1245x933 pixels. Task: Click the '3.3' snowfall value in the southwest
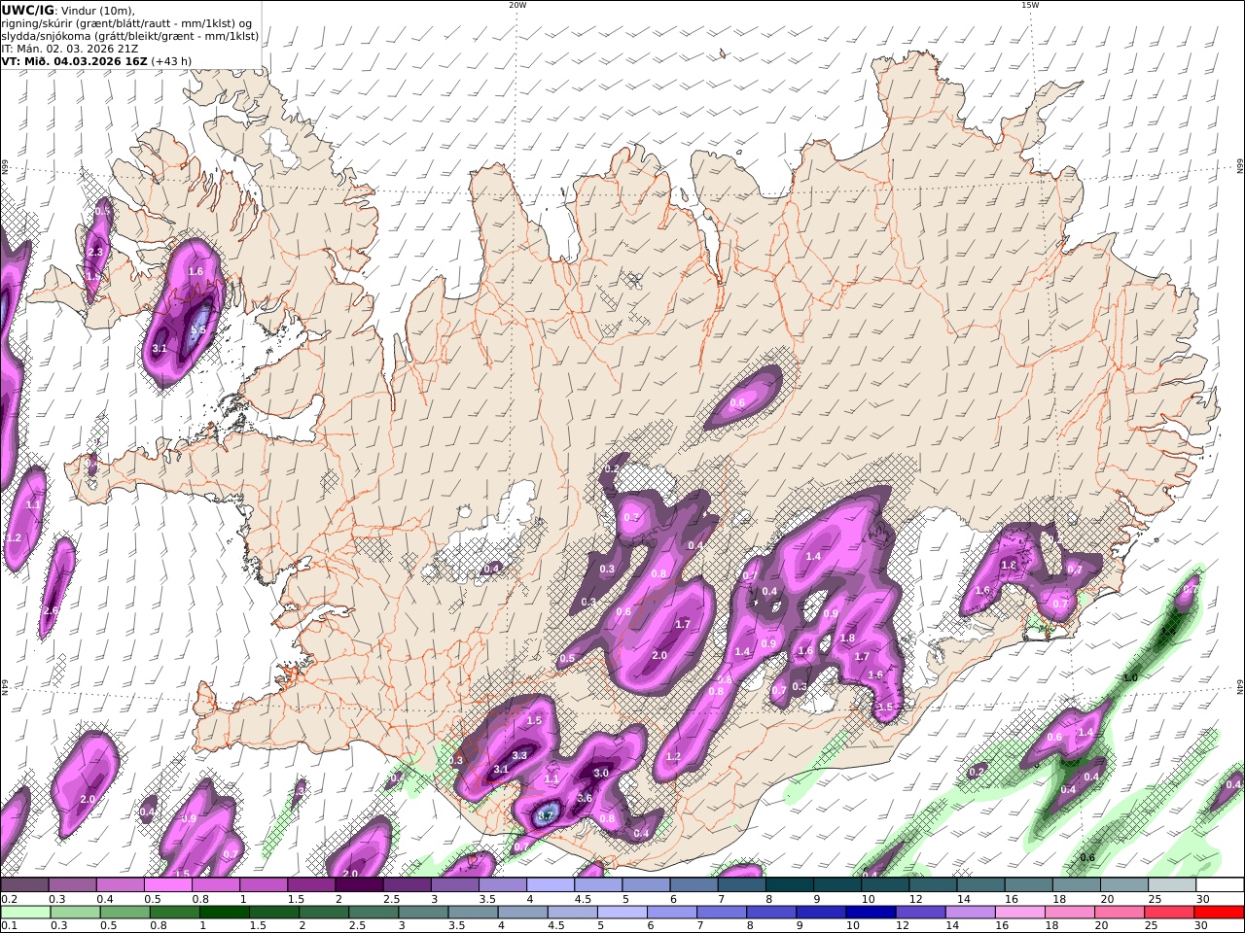519,755
